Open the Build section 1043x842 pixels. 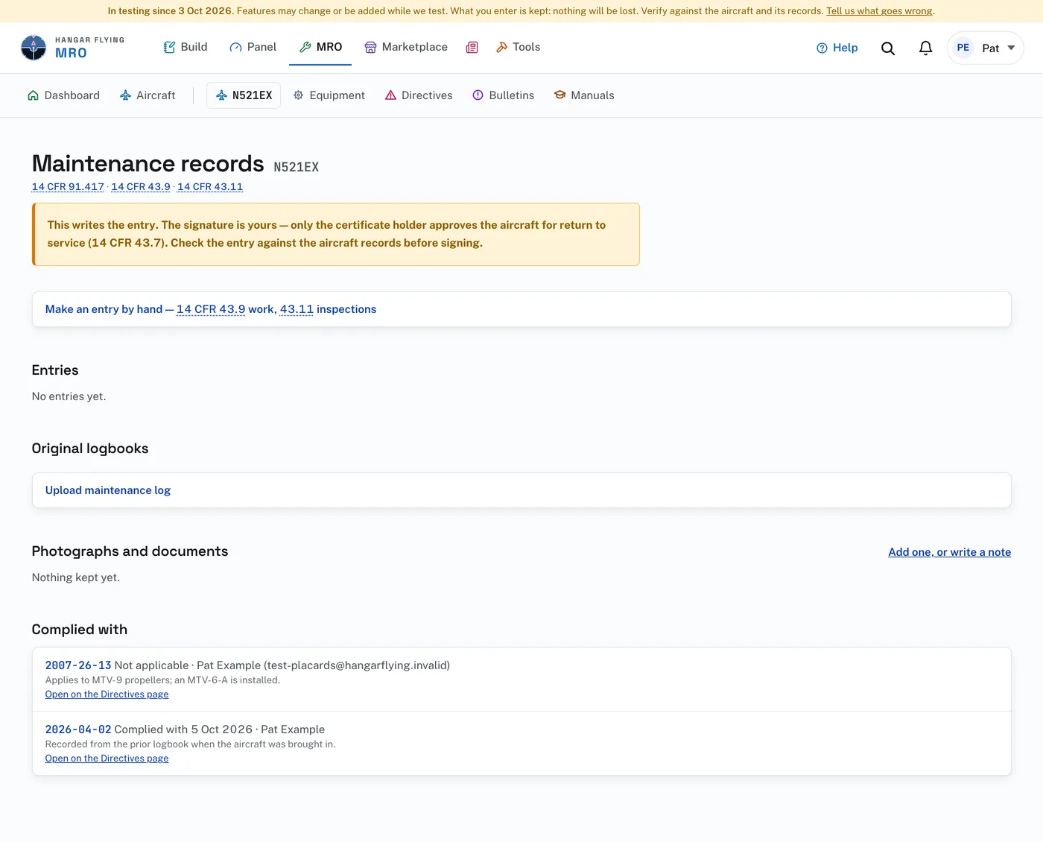click(186, 47)
